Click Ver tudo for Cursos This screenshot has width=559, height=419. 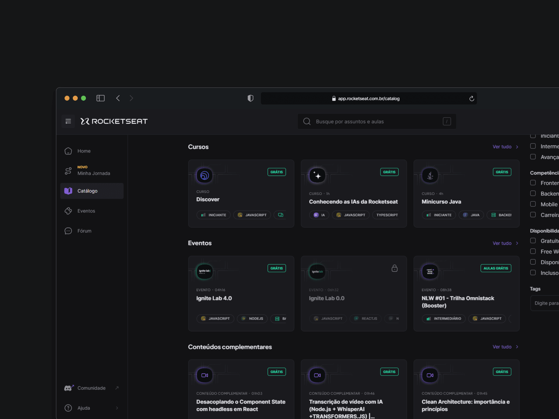click(505, 147)
